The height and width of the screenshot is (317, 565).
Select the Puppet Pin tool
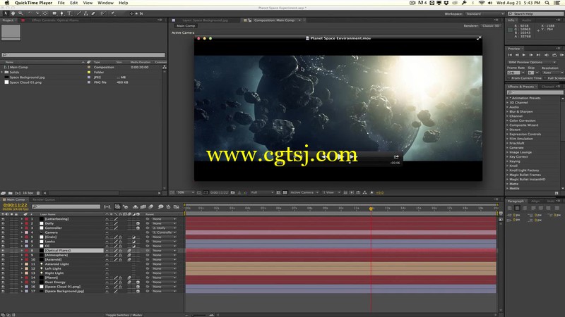coord(112,13)
